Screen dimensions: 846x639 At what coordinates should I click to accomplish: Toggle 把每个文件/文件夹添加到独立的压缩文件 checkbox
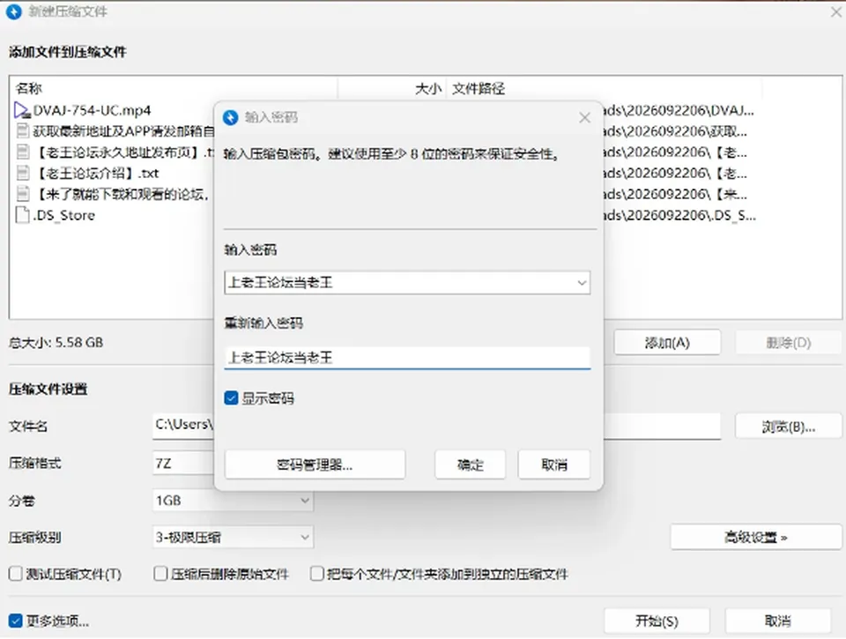tap(316, 574)
